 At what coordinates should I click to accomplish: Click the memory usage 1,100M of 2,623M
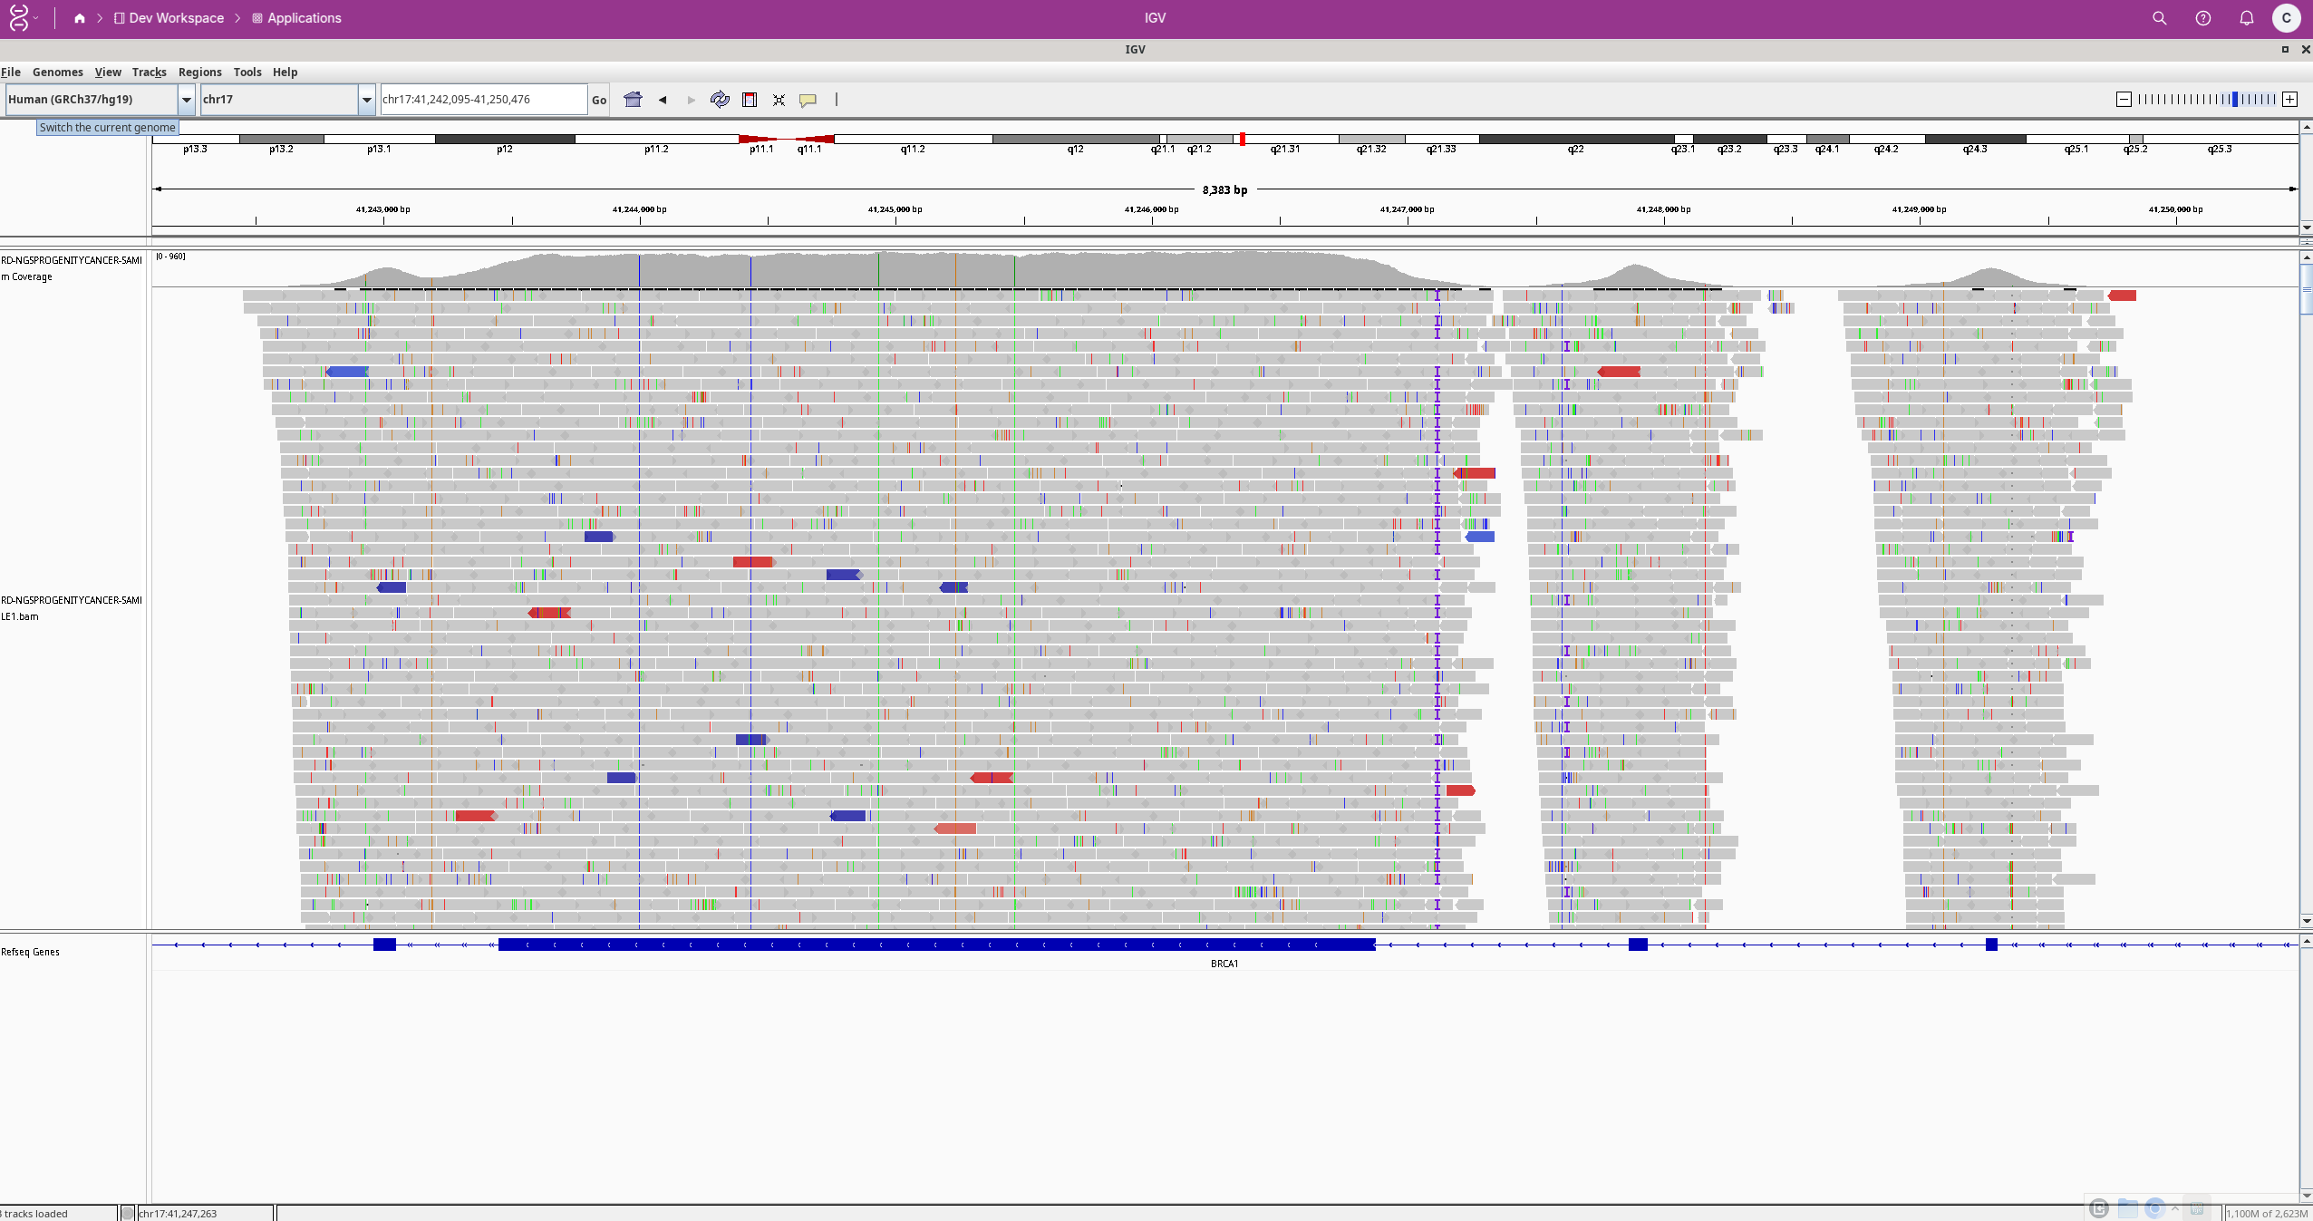click(2267, 1214)
